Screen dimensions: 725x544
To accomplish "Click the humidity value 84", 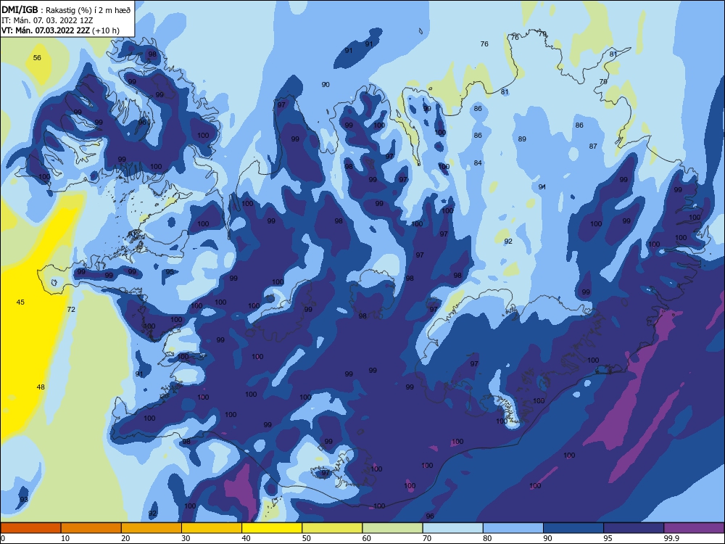I will (478, 162).
